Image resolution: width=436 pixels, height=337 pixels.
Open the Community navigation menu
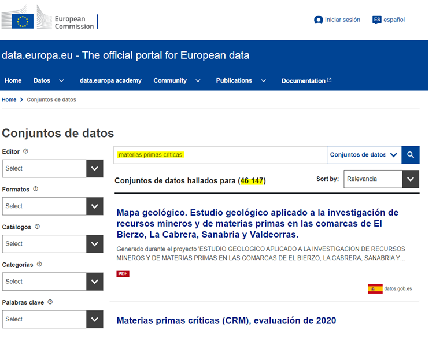click(170, 80)
